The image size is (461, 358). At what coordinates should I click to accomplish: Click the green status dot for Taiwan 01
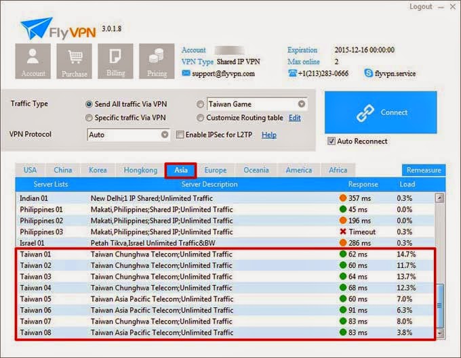[x=343, y=254]
